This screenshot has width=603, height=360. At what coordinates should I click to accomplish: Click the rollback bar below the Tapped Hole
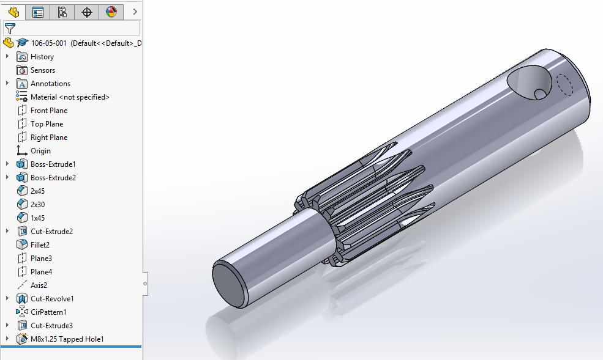click(70, 347)
